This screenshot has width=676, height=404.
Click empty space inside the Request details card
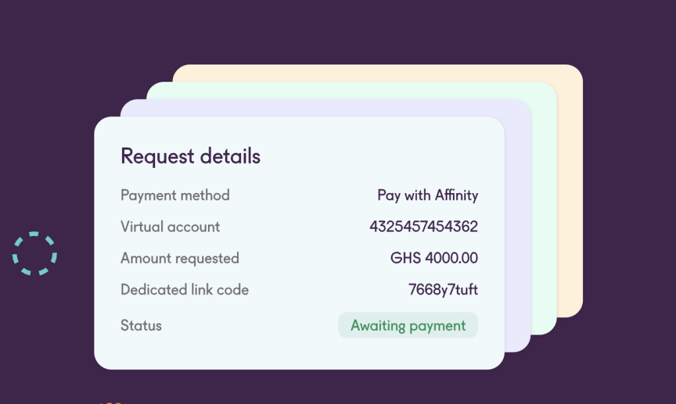[297, 349]
